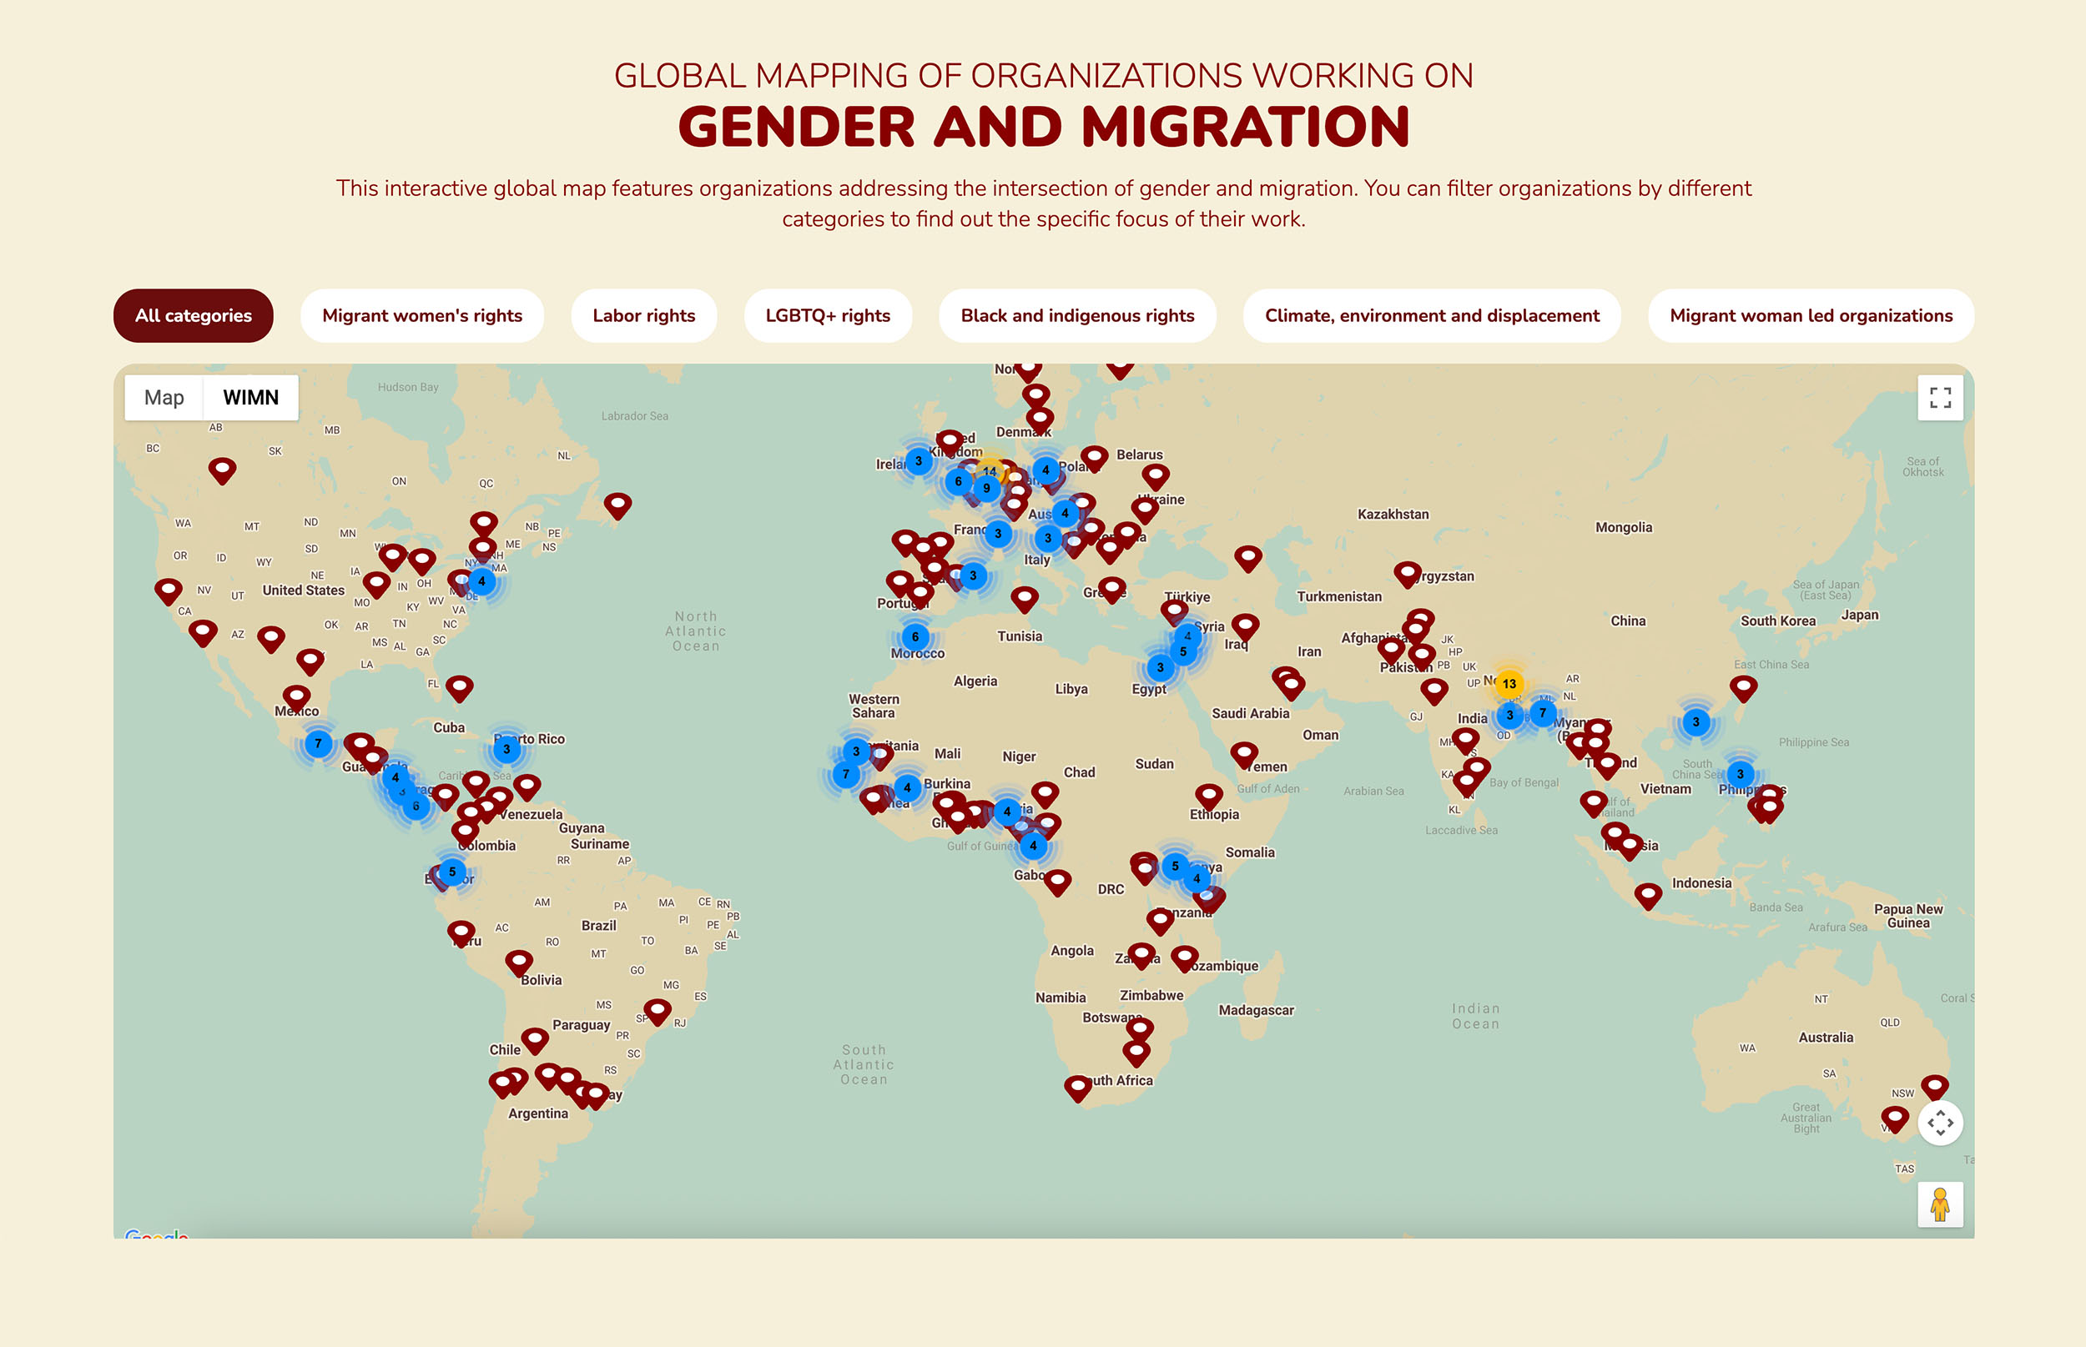Click the marker in western Canada
The image size is (2086, 1347).
222,471
